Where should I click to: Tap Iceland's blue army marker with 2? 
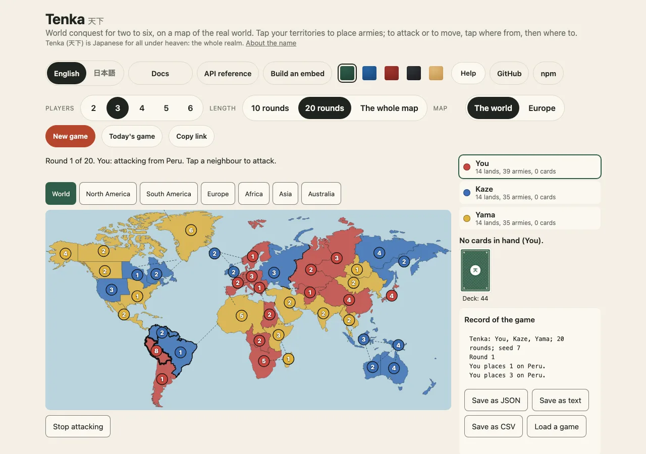pos(214,254)
